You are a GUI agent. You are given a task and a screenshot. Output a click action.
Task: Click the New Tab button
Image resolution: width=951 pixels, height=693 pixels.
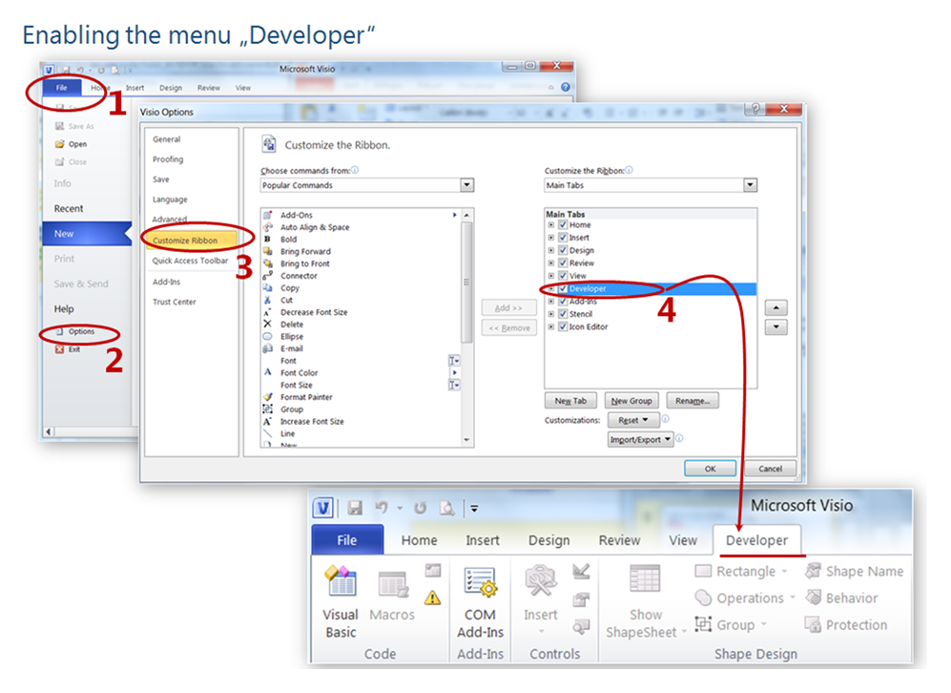[570, 401]
